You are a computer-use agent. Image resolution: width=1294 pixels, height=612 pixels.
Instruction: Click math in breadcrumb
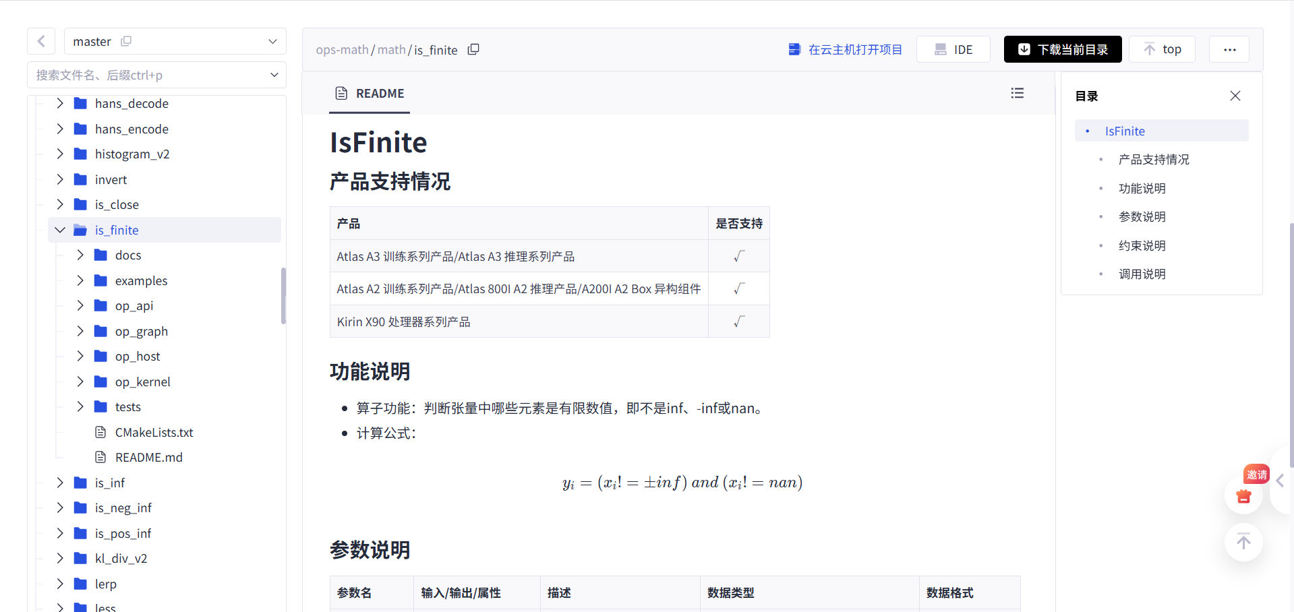click(x=391, y=49)
